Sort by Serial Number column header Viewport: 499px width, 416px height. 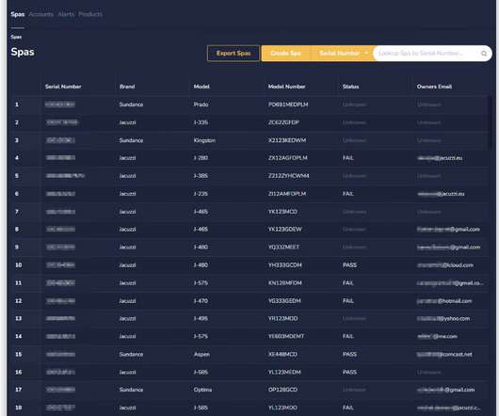[63, 87]
